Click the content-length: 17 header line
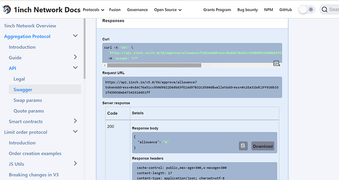 pyautogui.click(x=154, y=173)
